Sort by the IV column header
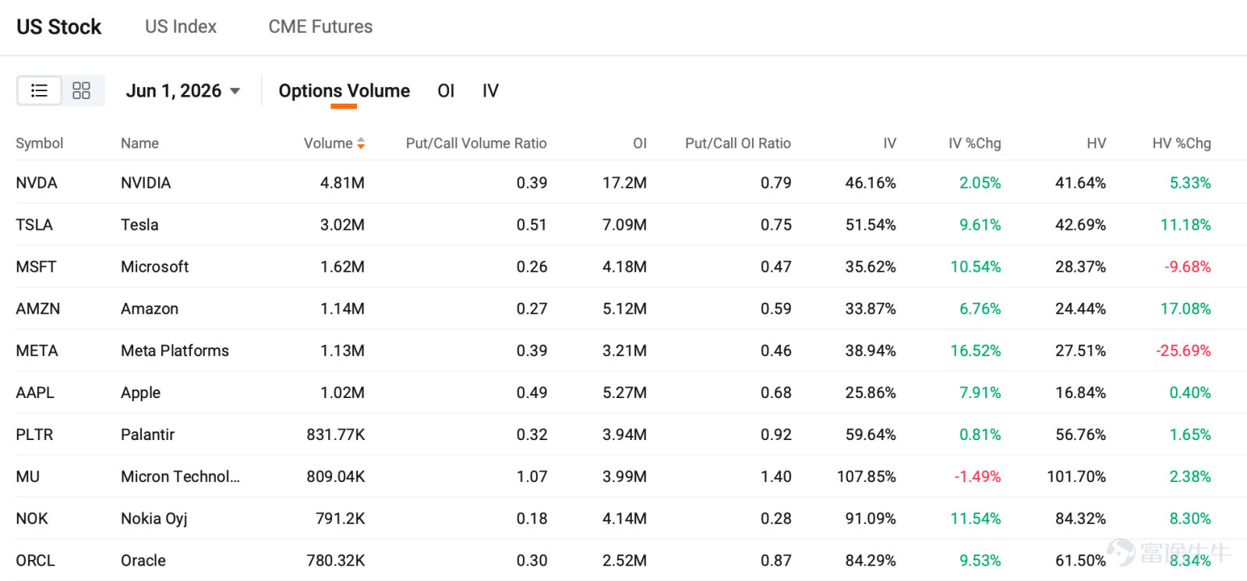This screenshot has height=581, width=1247. pos(889,143)
